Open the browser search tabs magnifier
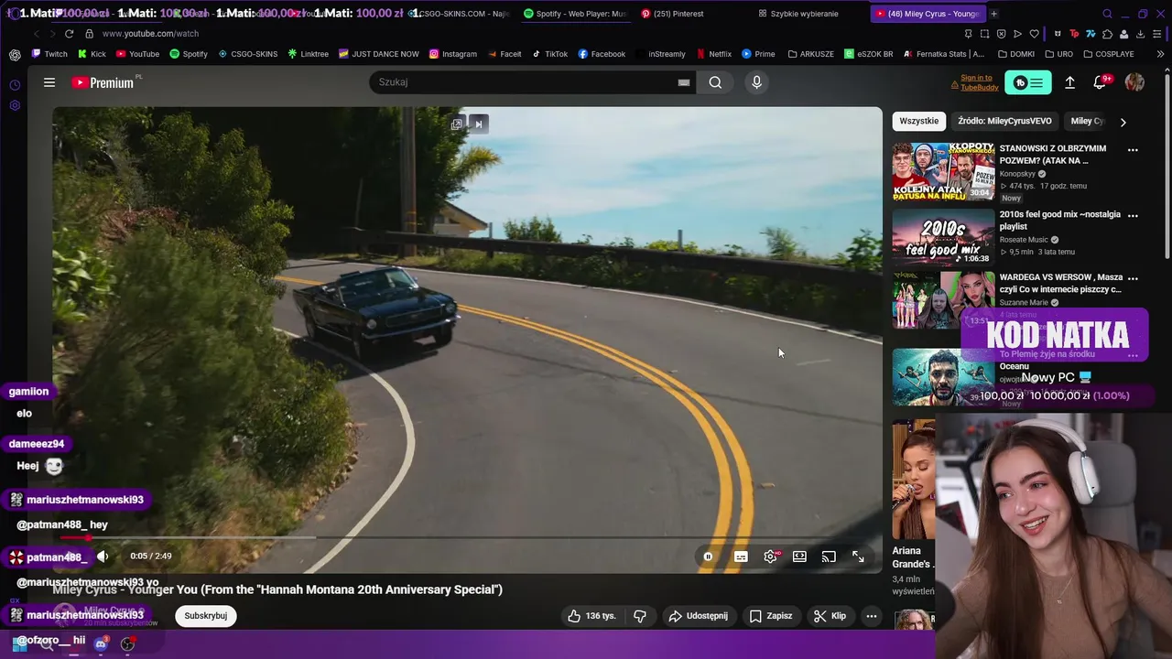1172x659 pixels. pos(1107,14)
